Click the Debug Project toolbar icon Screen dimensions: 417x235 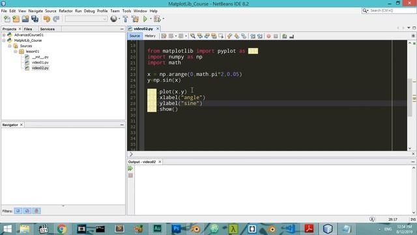point(157,19)
